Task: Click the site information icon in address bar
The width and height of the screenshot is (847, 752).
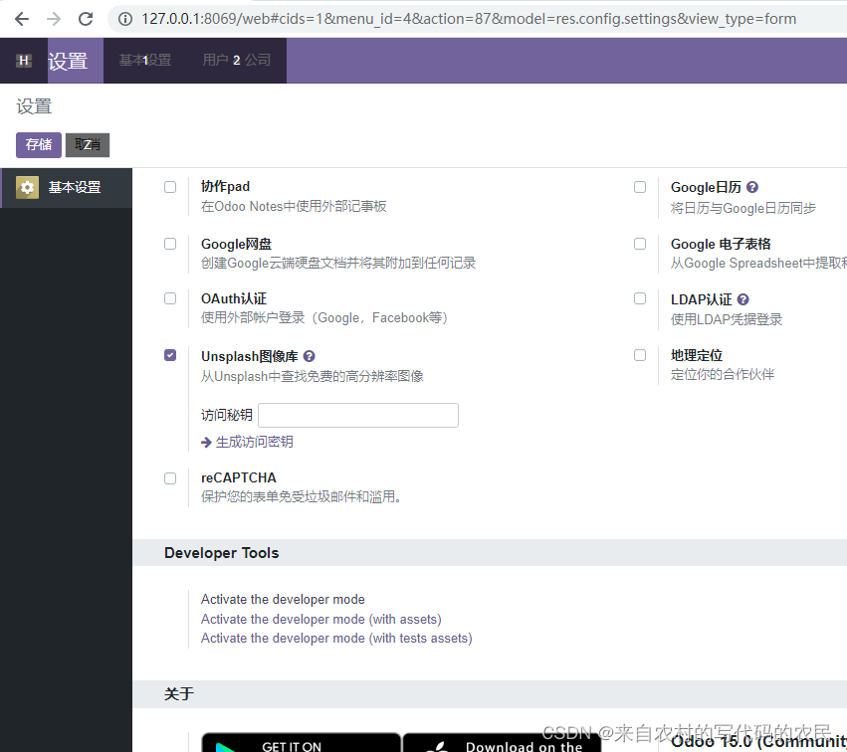Action: coord(124,18)
